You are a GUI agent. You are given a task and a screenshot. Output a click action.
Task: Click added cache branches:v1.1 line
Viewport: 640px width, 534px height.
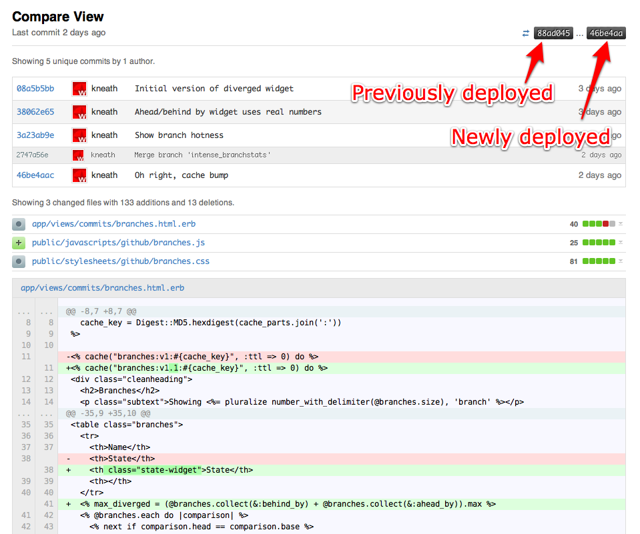[x=342, y=368]
